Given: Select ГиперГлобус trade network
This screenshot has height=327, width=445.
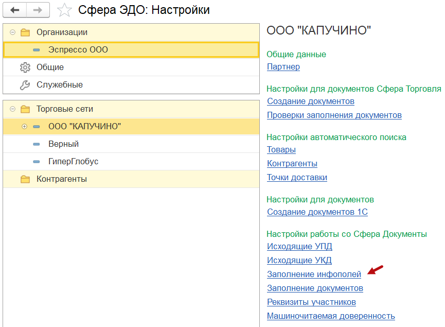Looking at the screenshot, I should coord(131,162).
